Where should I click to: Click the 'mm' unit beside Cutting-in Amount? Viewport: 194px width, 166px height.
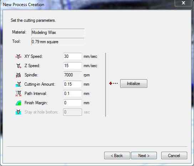pyautogui.click(x=86, y=85)
